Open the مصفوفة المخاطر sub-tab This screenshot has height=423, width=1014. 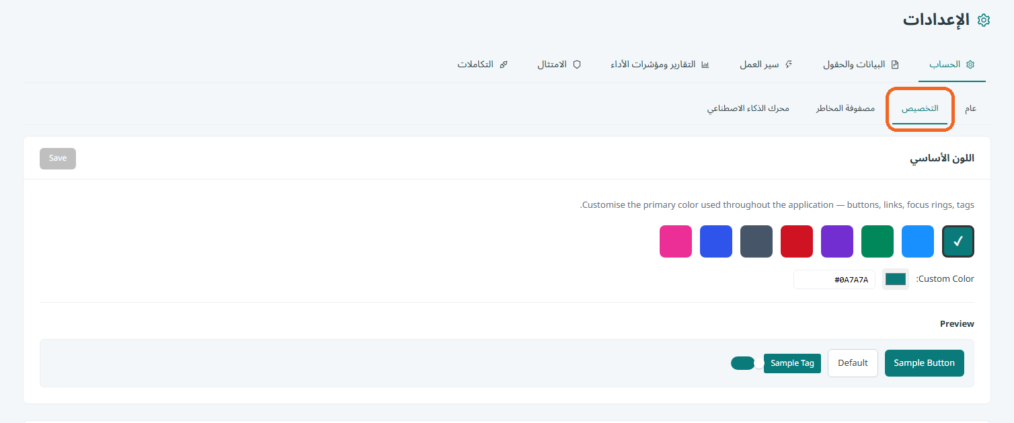[845, 108]
